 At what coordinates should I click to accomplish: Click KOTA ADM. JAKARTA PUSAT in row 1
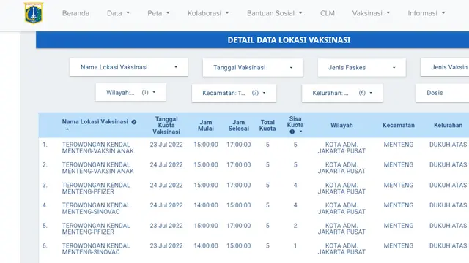pyautogui.click(x=341, y=148)
